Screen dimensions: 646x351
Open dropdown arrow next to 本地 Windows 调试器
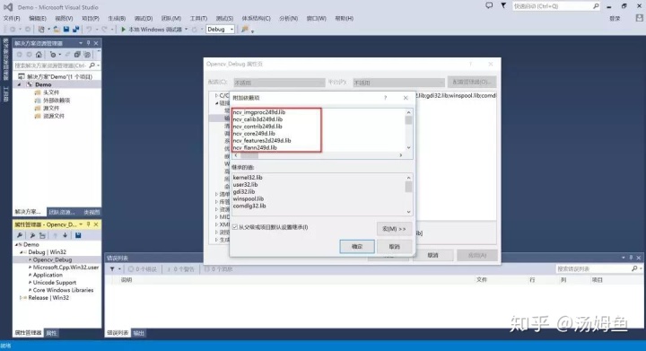click(x=187, y=30)
